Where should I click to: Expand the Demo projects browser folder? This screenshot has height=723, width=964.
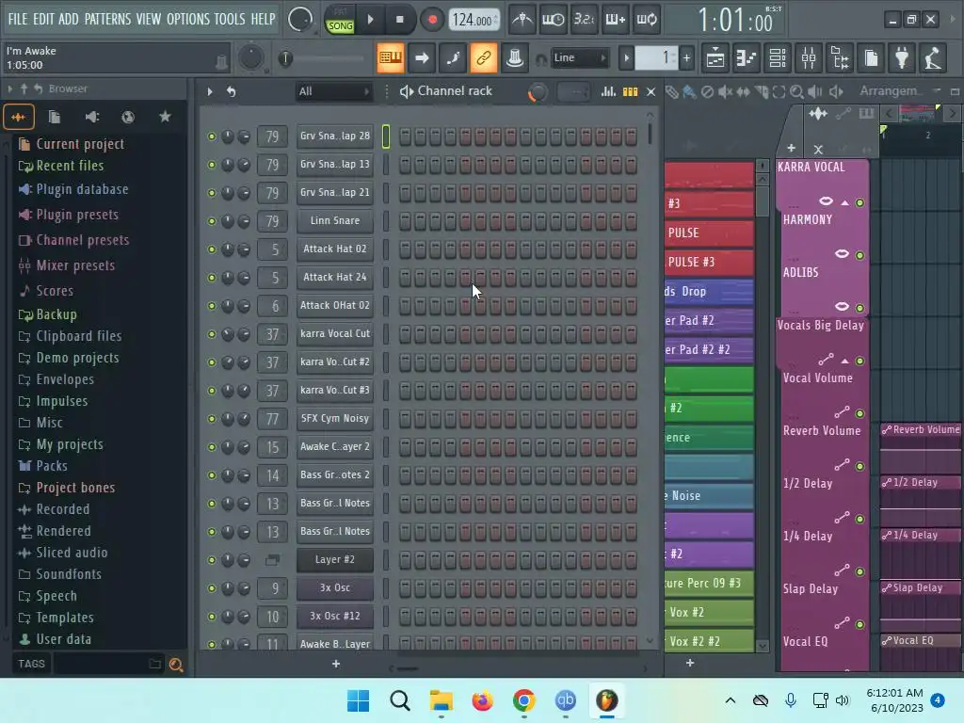pyautogui.click(x=69, y=358)
